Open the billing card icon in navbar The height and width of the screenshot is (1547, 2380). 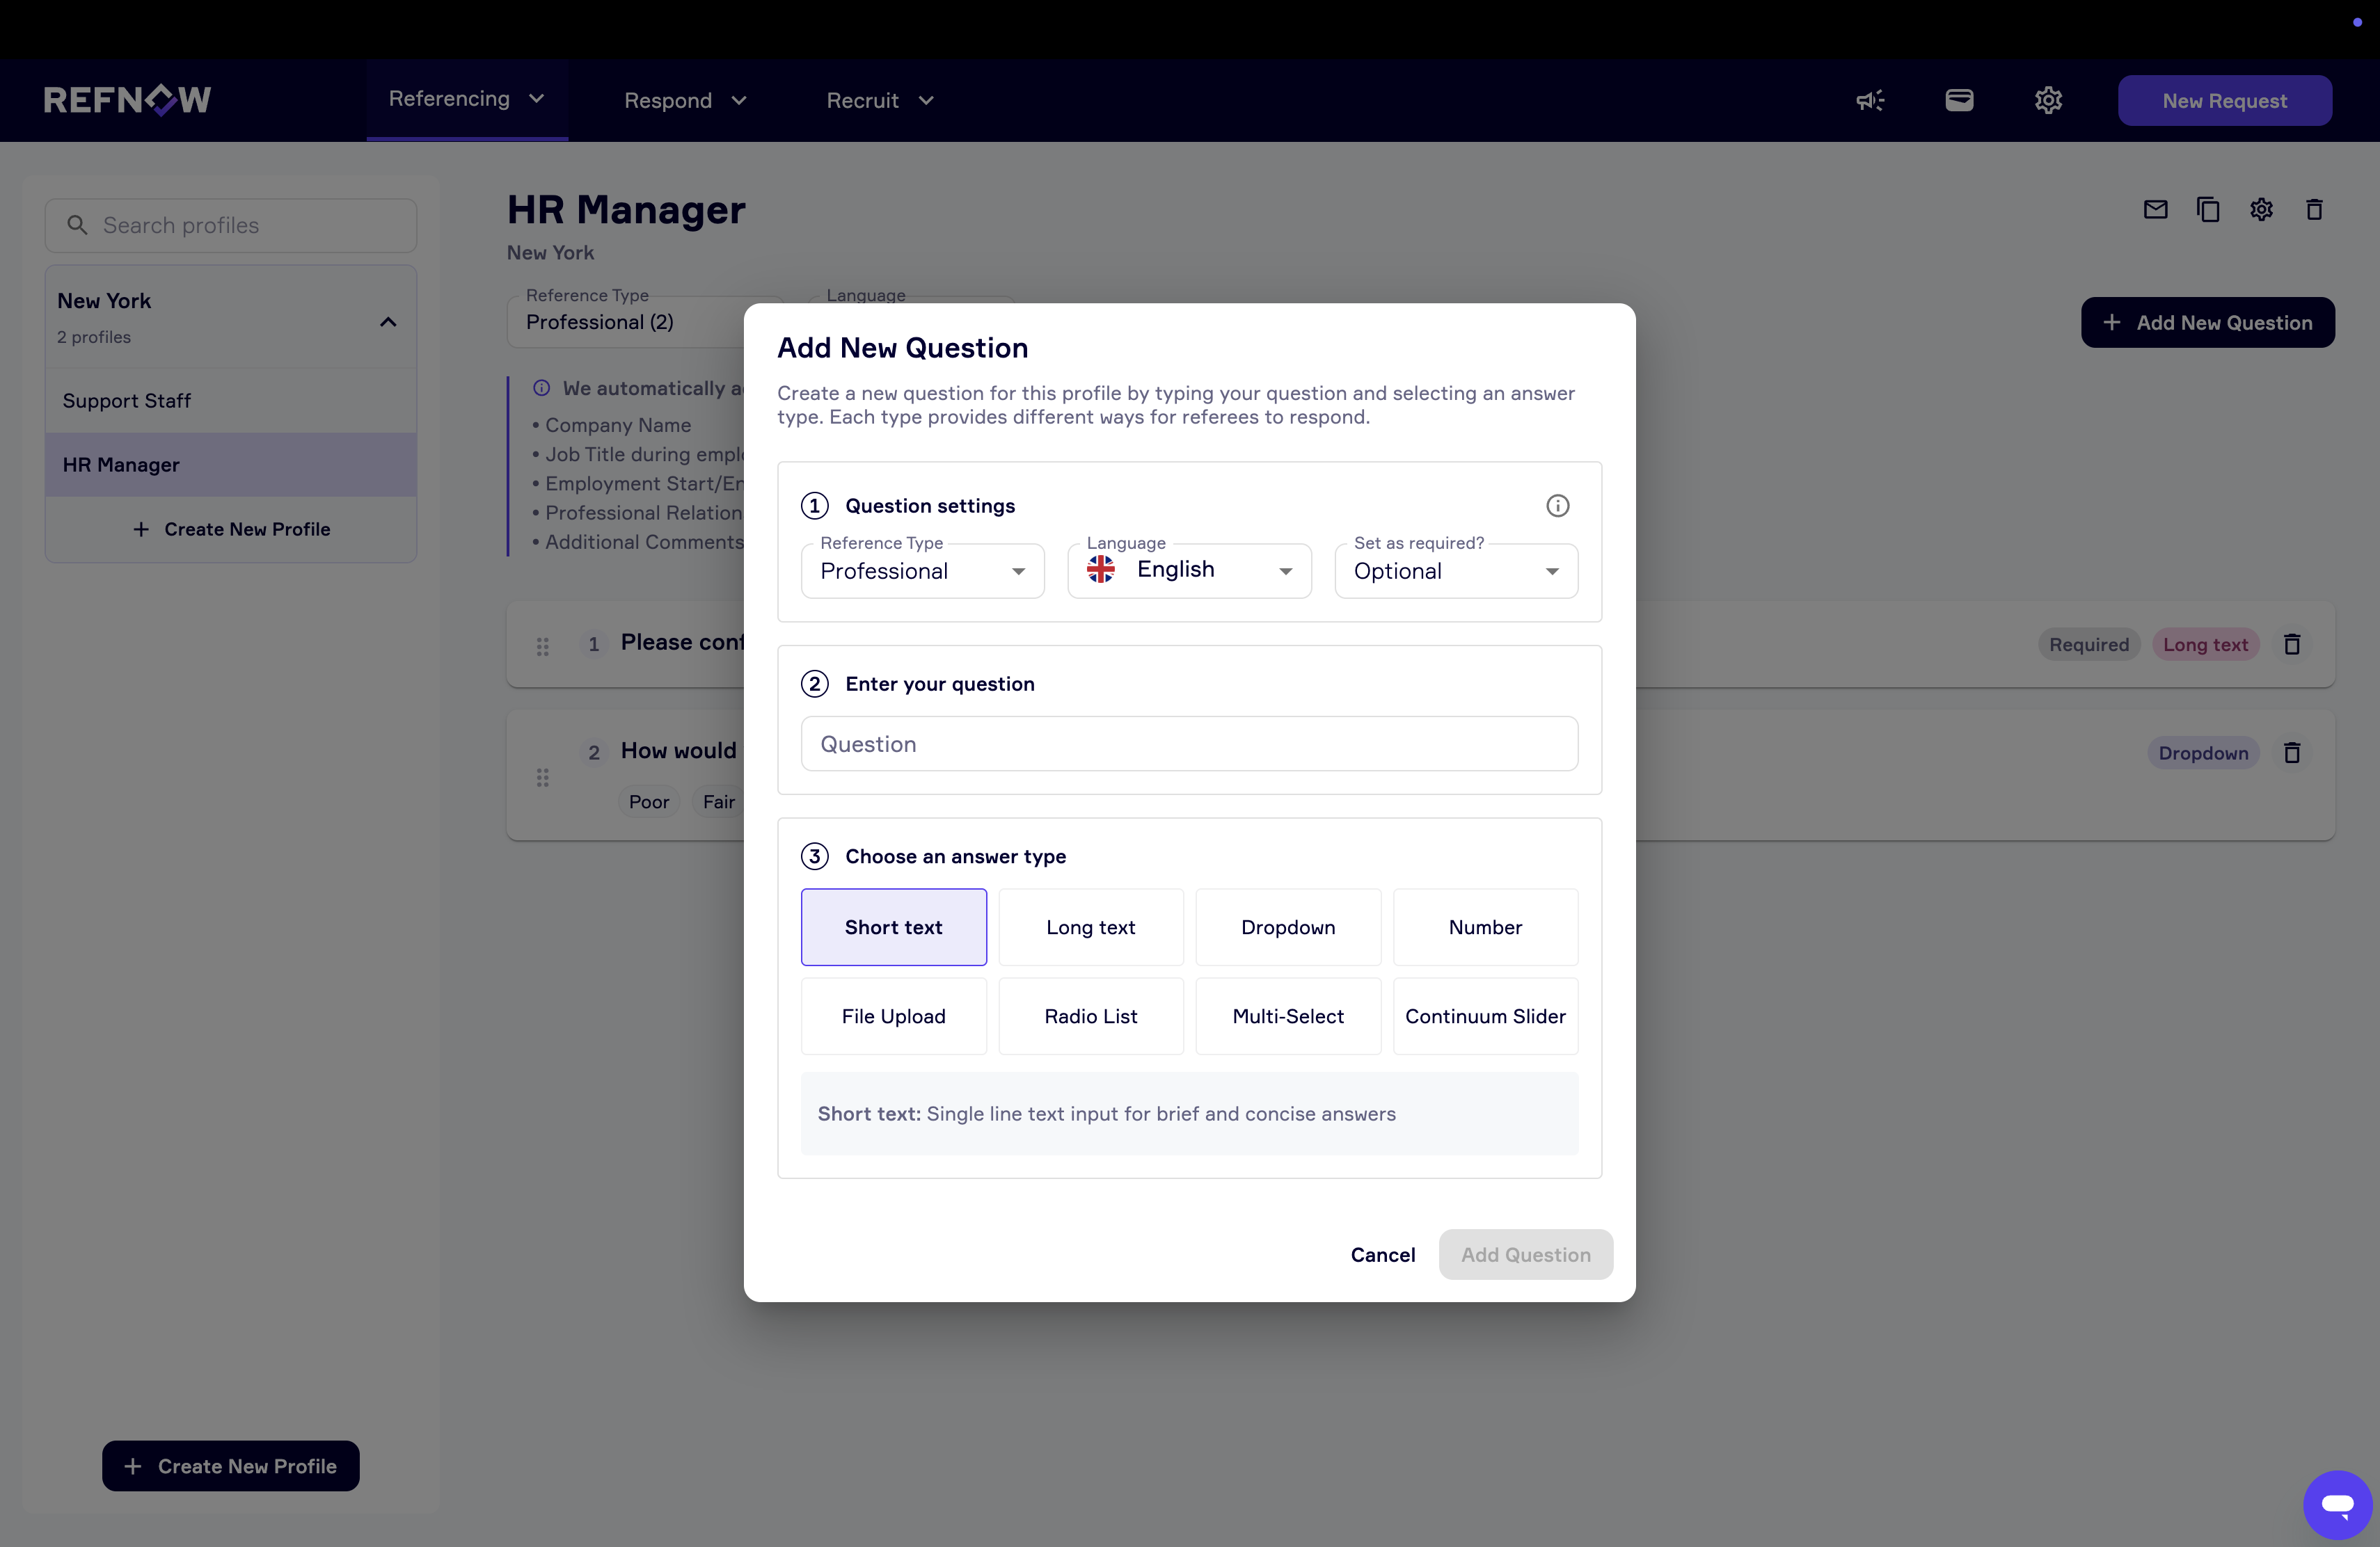[x=1958, y=100]
